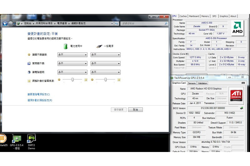Screen dimensions: 250x166
Task: Select the Graphics Card tab in GPU-Z
Action: click(x=179, y=83)
